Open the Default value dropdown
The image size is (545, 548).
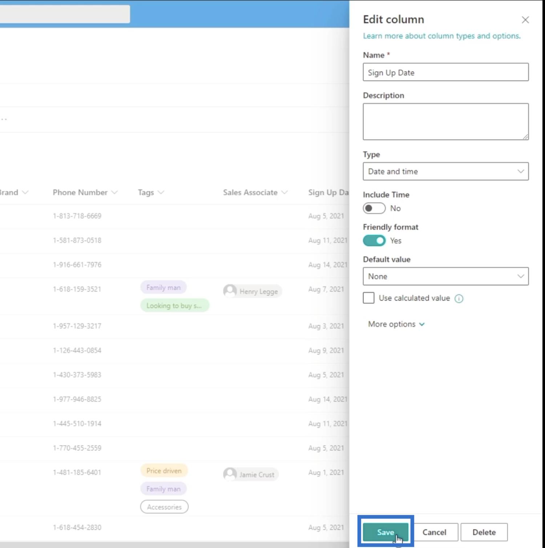point(445,277)
